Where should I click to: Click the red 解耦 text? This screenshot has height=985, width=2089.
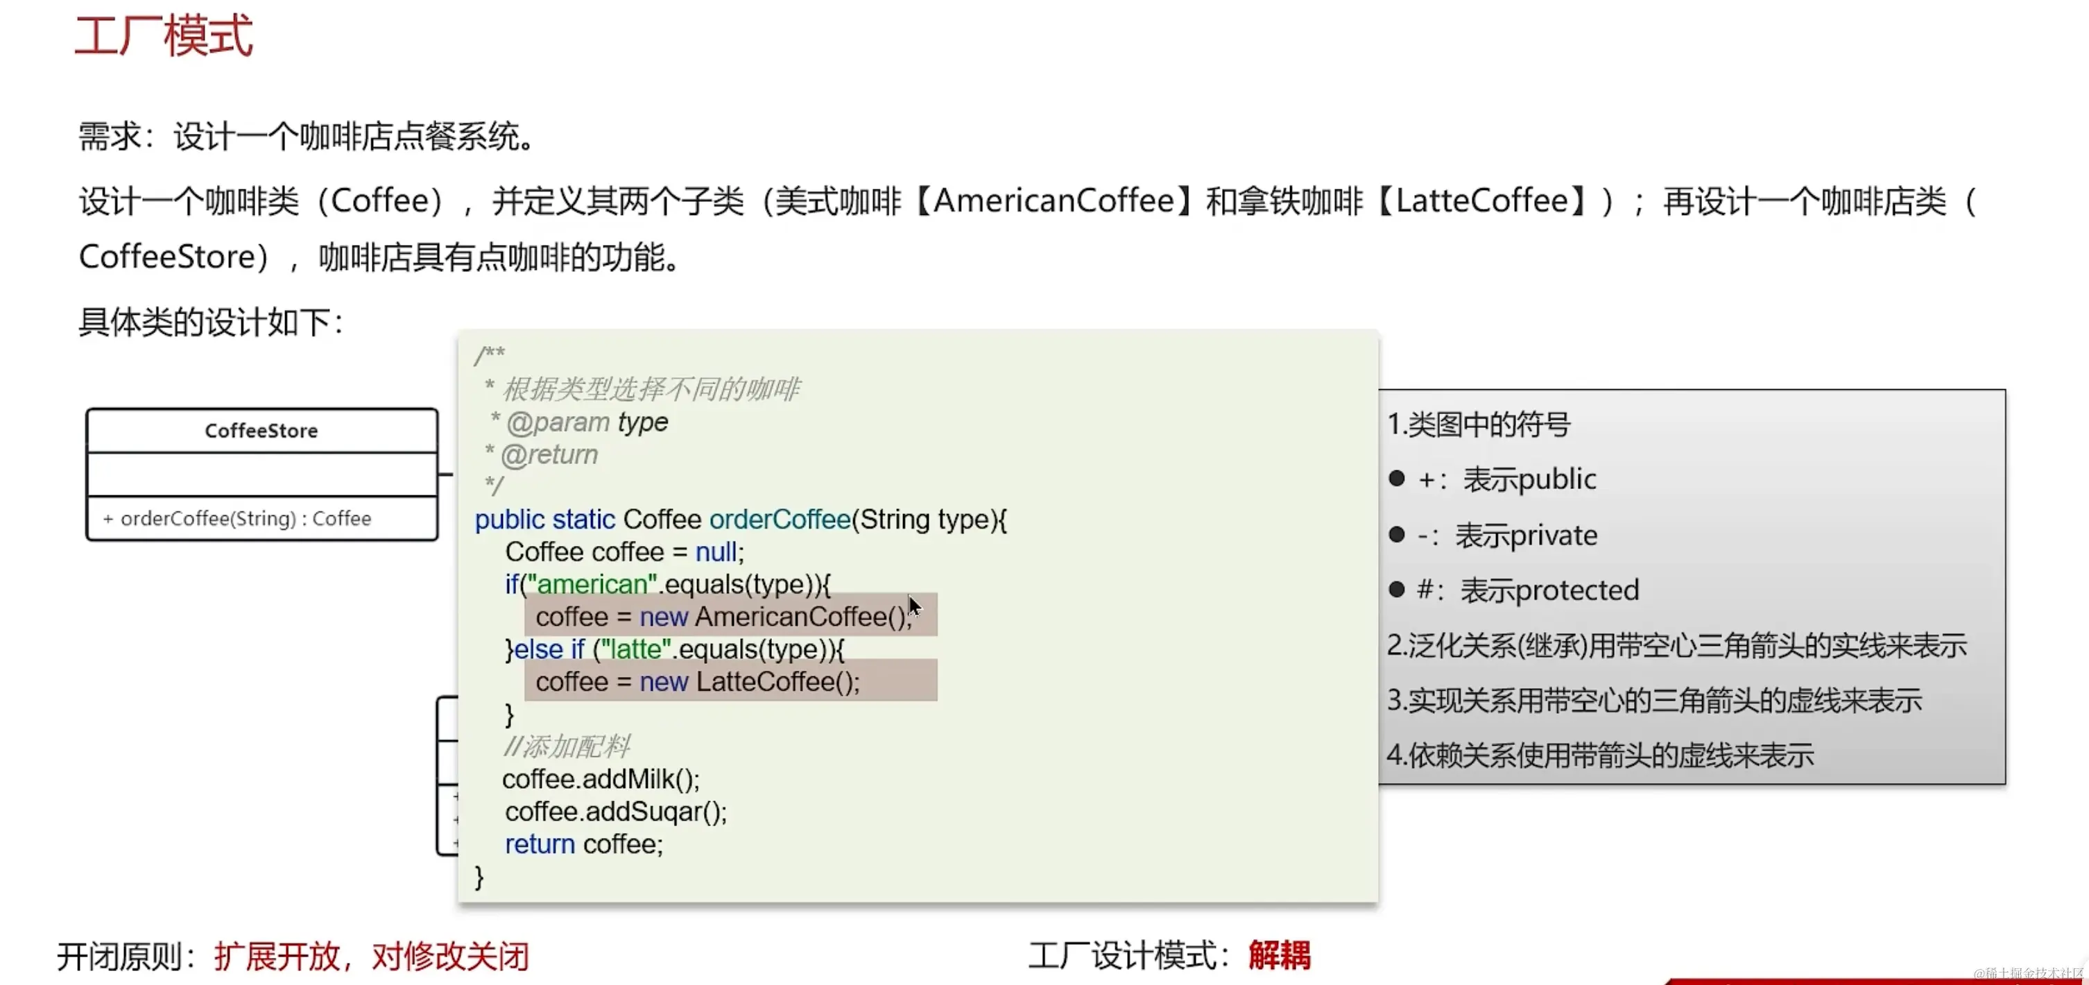(1279, 955)
